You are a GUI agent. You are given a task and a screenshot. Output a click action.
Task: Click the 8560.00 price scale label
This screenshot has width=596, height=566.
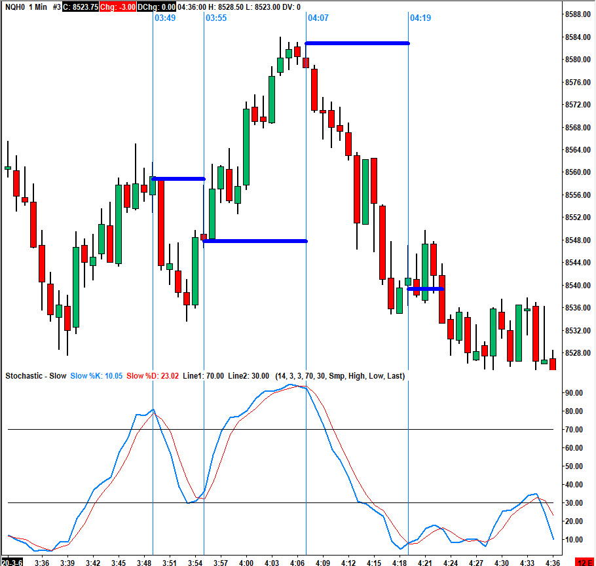578,172
